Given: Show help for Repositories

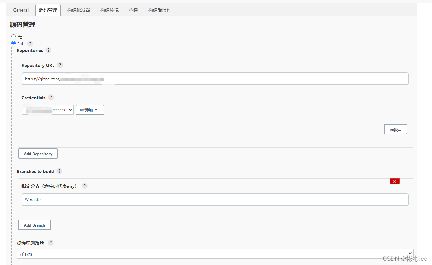Looking at the screenshot, I should click(x=48, y=50).
